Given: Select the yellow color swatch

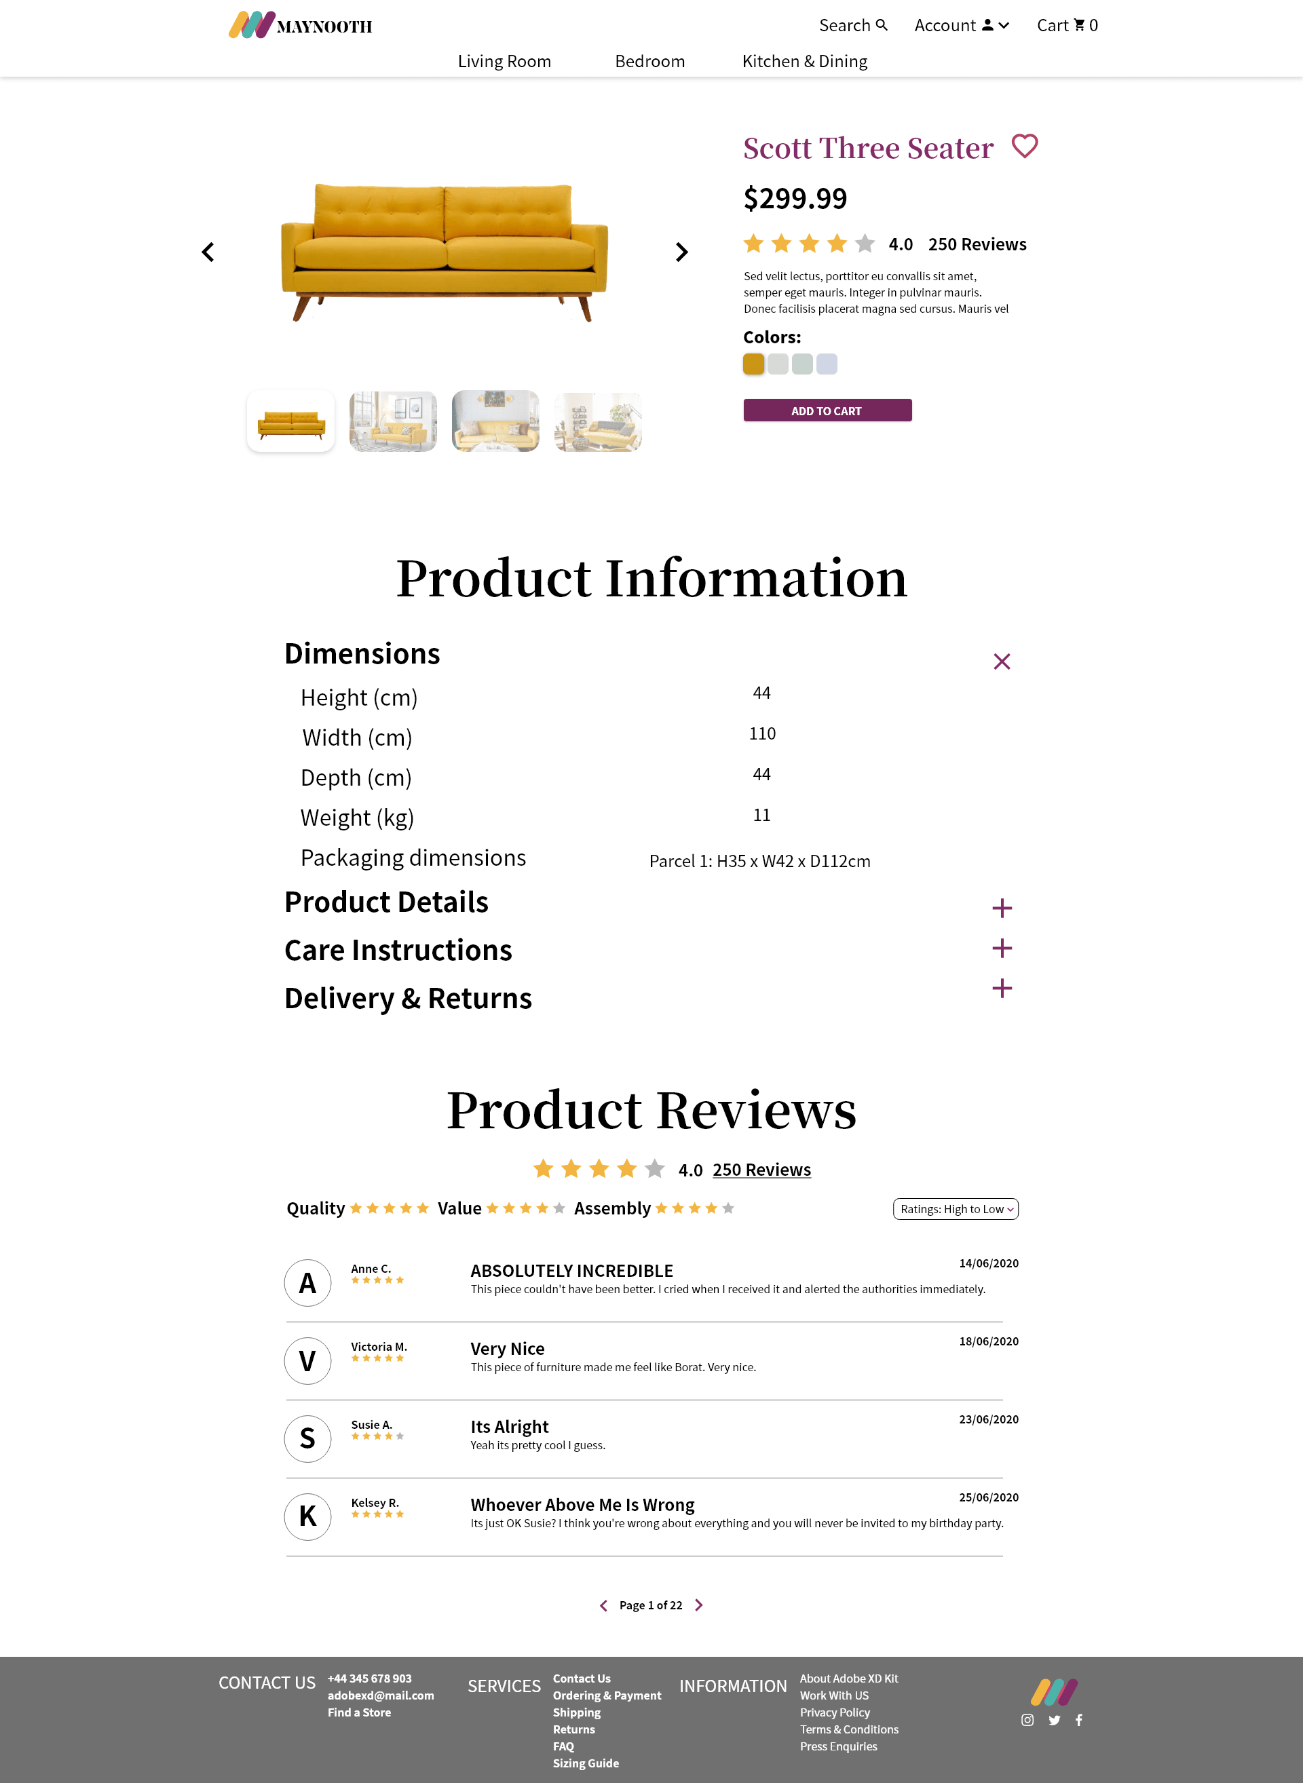Looking at the screenshot, I should [x=755, y=364].
